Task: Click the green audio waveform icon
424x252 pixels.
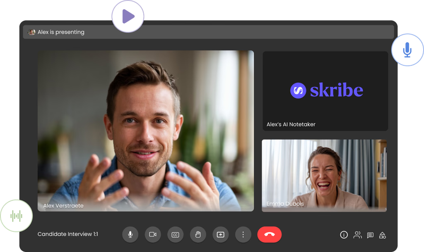Action: (x=16, y=216)
